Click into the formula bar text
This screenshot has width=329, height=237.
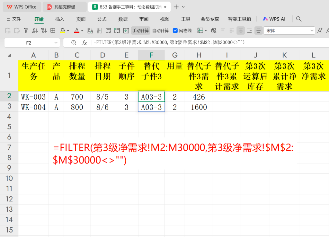[x=169, y=43]
